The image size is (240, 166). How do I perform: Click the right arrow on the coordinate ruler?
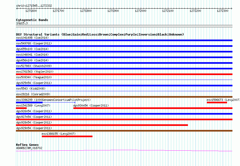[232, 8]
